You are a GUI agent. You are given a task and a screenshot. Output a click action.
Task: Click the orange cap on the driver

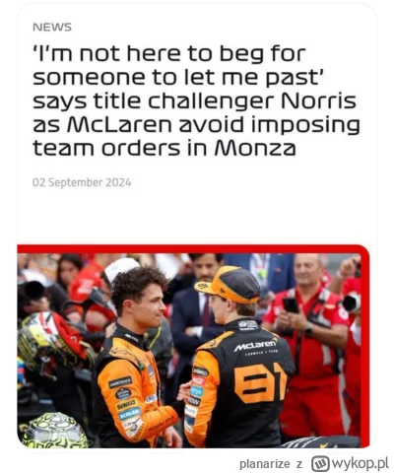coord(228,285)
